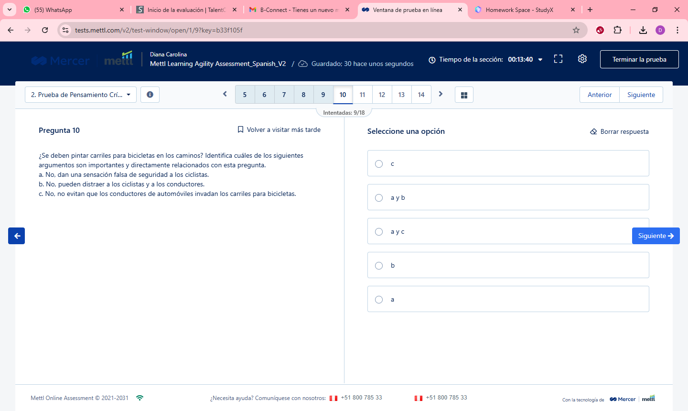Click top 'Siguiente' button next to Anterior
The height and width of the screenshot is (411, 688).
(641, 95)
